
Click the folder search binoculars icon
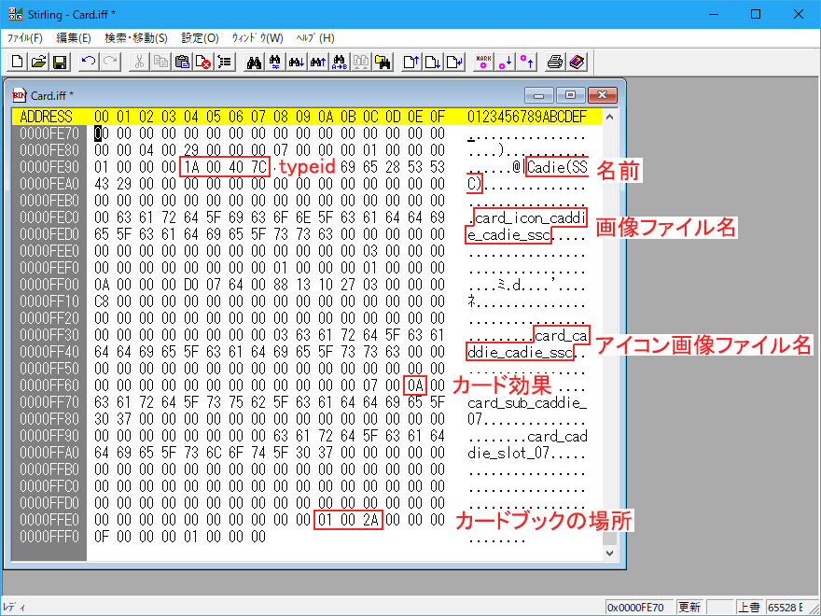tap(383, 62)
